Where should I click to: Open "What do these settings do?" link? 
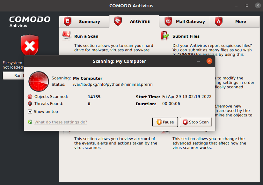point(61,122)
